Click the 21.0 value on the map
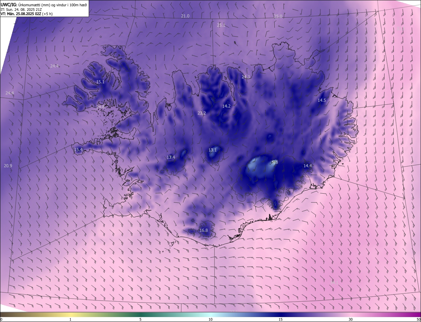421x322 pixels. pyautogui.click(x=185, y=16)
